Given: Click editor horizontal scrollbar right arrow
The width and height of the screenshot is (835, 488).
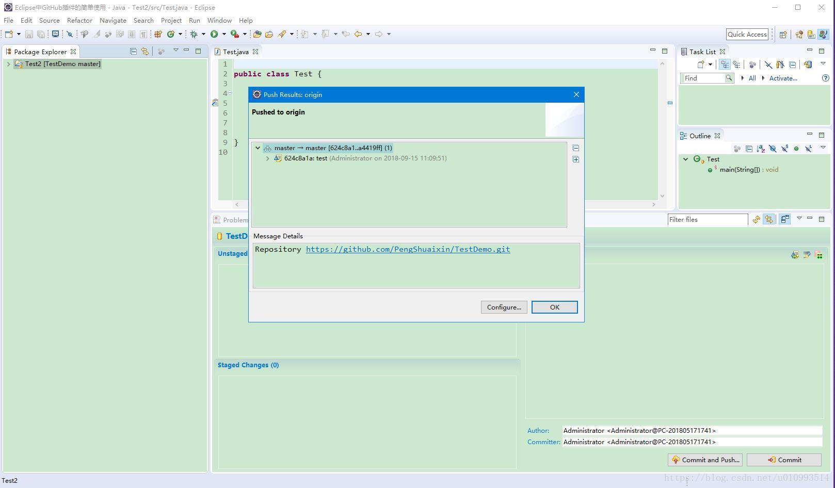Looking at the screenshot, I should click(653, 204).
